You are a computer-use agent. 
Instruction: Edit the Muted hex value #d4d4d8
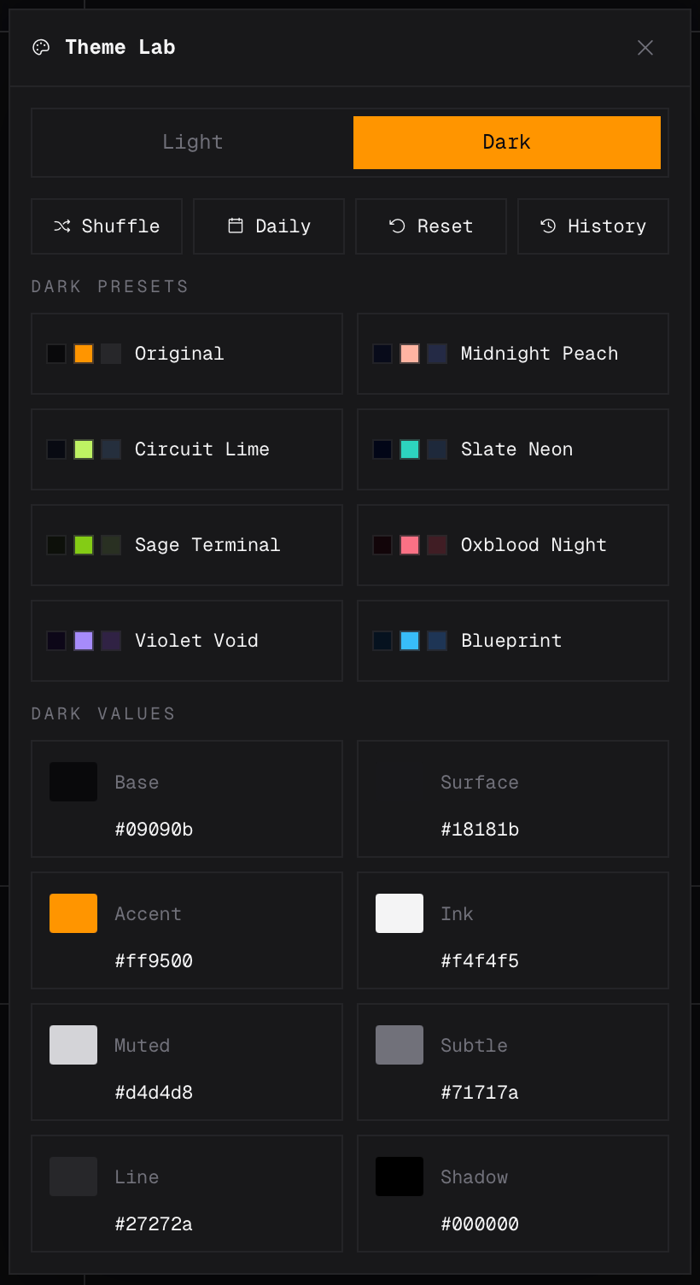click(154, 1093)
